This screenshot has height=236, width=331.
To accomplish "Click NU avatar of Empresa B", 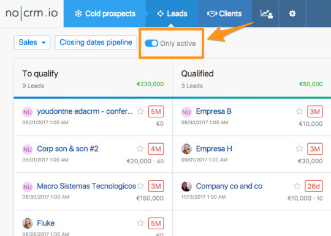I will click(x=186, y=112).
